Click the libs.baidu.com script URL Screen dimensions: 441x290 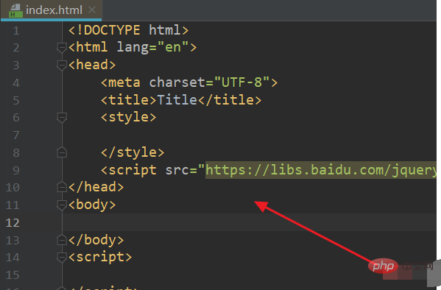point(320,170)
